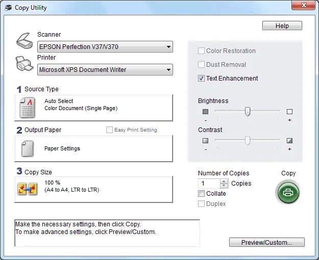Click the Auto Select document icon
This screenshot has height=260, width=319.
(28, 108)
